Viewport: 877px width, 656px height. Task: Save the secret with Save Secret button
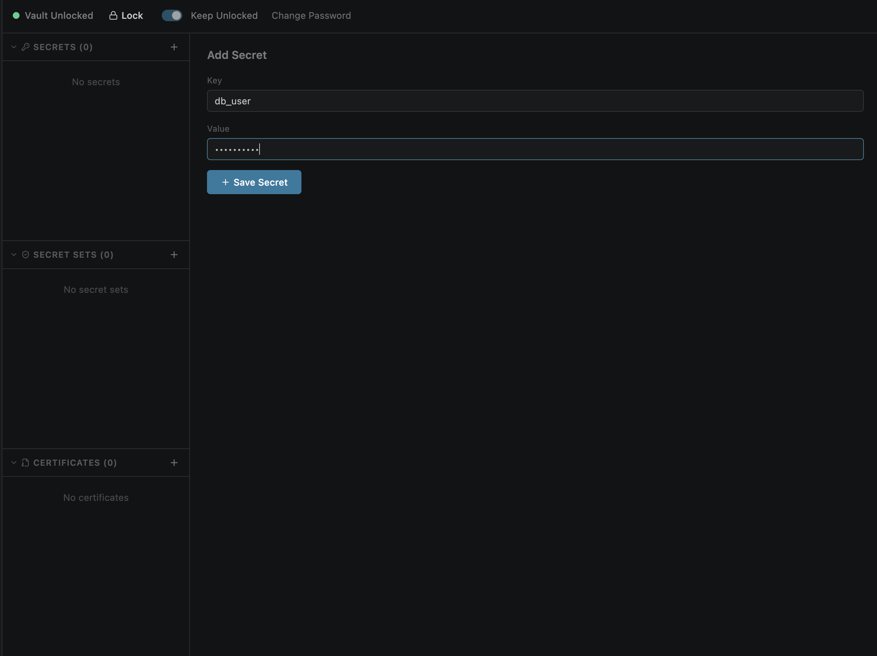[254, 182]
